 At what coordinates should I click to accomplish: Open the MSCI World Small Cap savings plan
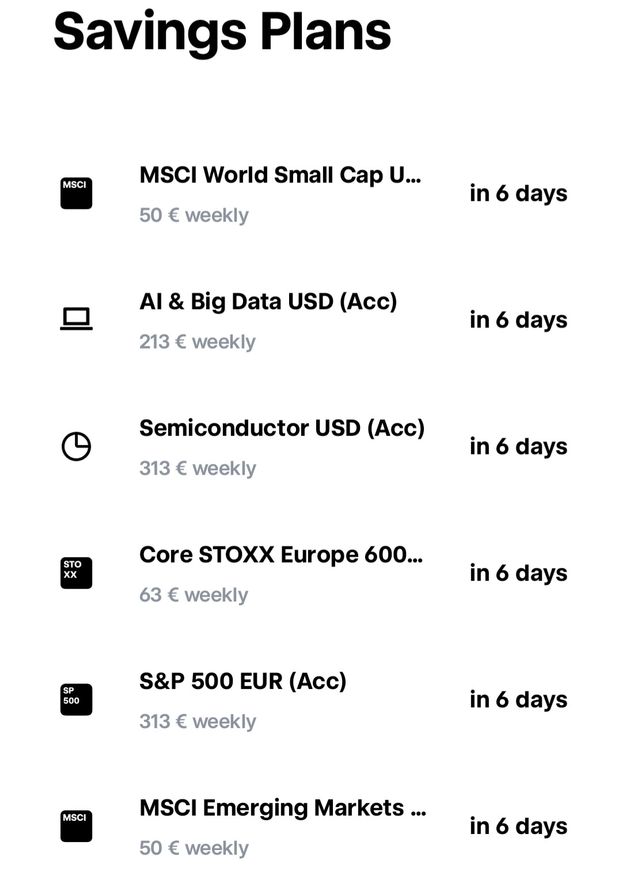(311, 194)
